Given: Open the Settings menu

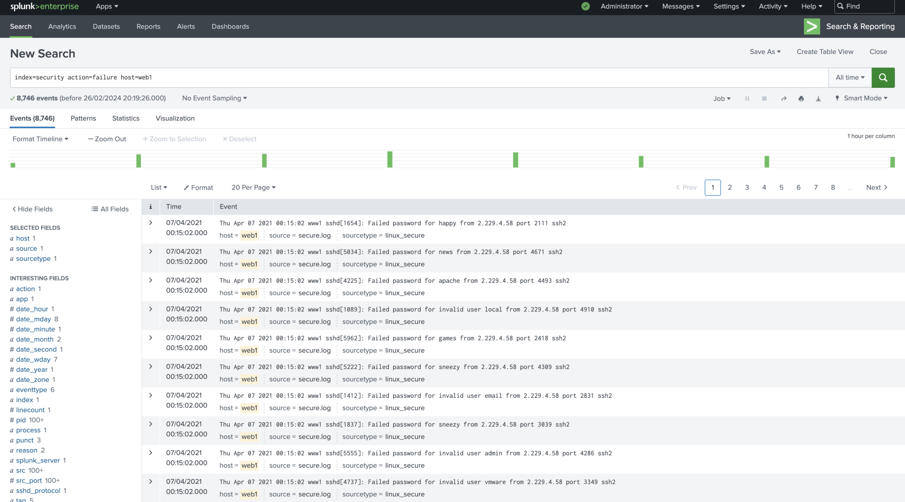Looking at the screenshot, I should 728,6.
